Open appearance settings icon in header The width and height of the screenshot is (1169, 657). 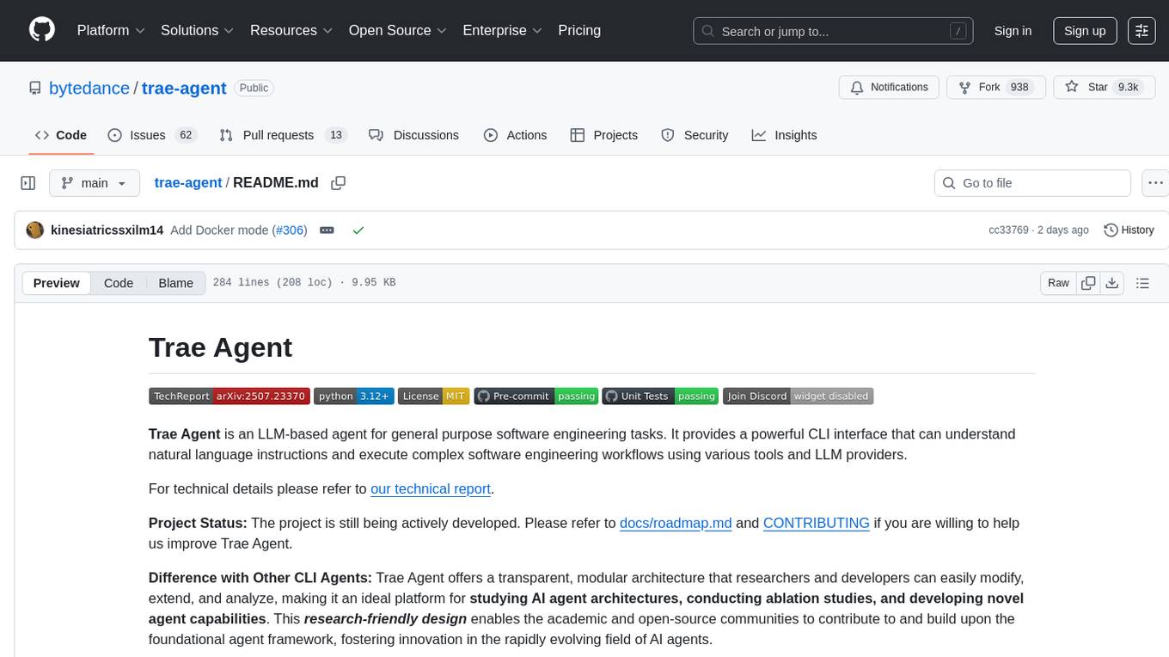(x=1141, y=31)
